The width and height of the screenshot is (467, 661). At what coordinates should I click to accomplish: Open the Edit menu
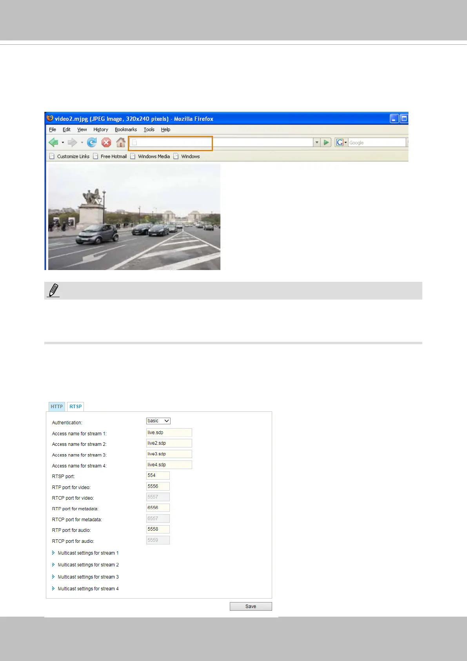point(67,130)
